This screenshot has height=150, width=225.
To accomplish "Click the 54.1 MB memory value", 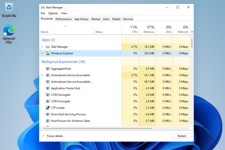I will pyautogui.click(x=149, y=75).
